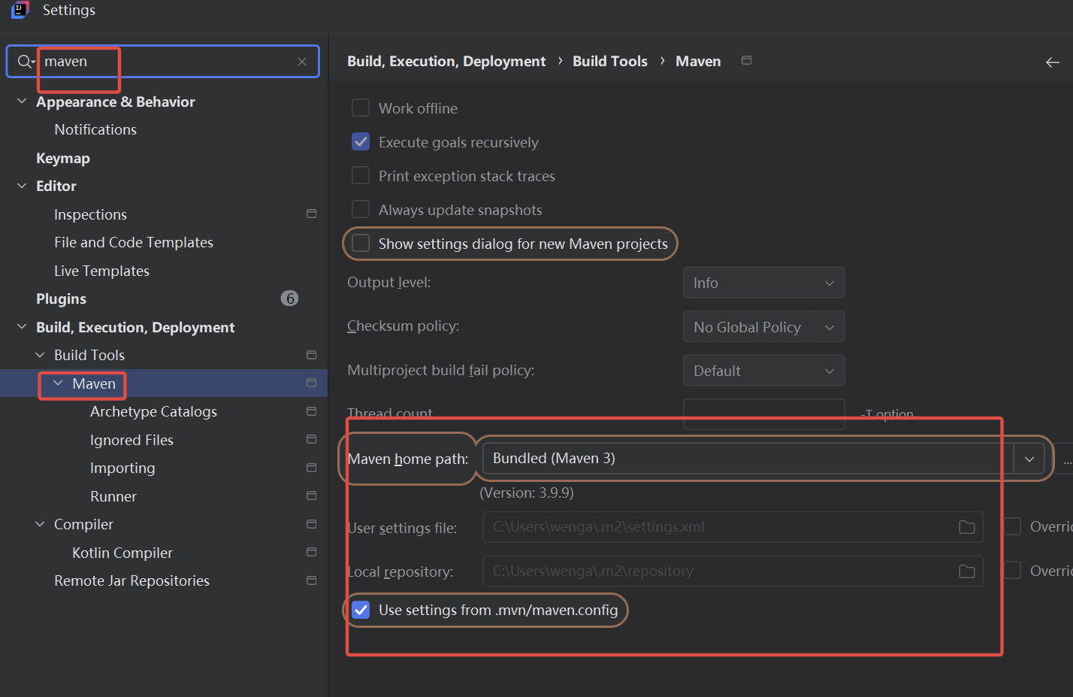Browse folder for Local repository

967,571
